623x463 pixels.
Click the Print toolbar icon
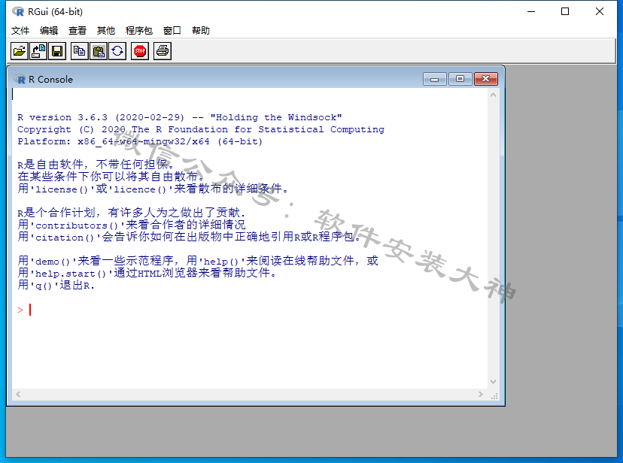(163, 51)
